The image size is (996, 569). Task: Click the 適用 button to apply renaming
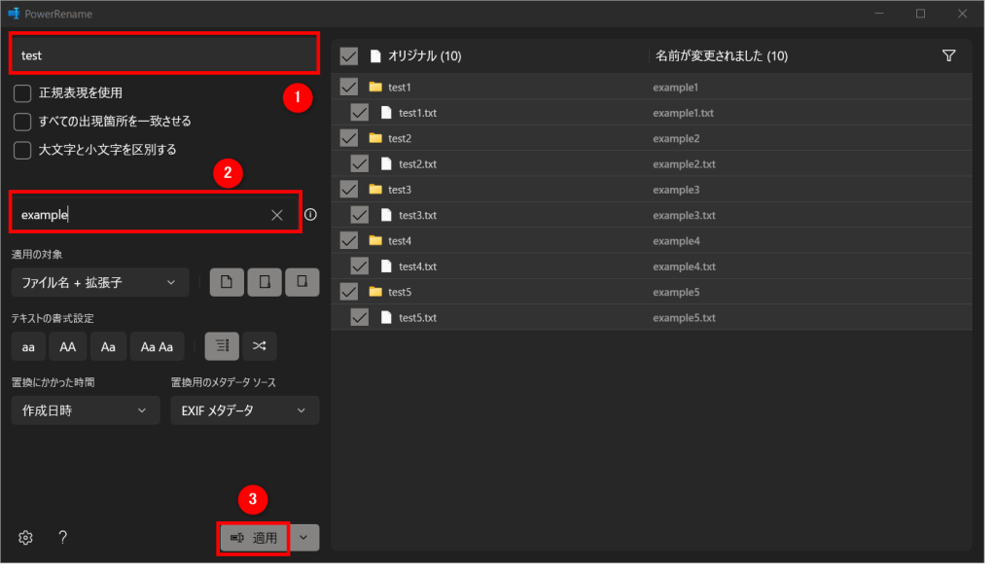tap(253, 537)
